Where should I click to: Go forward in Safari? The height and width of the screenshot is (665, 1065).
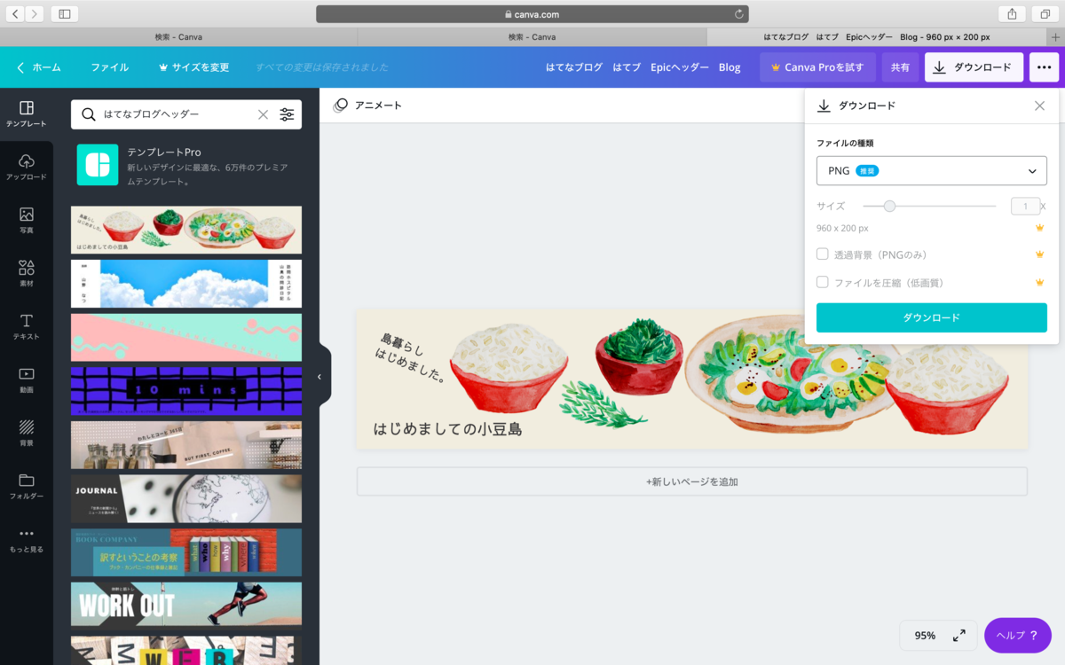[35, 14]
